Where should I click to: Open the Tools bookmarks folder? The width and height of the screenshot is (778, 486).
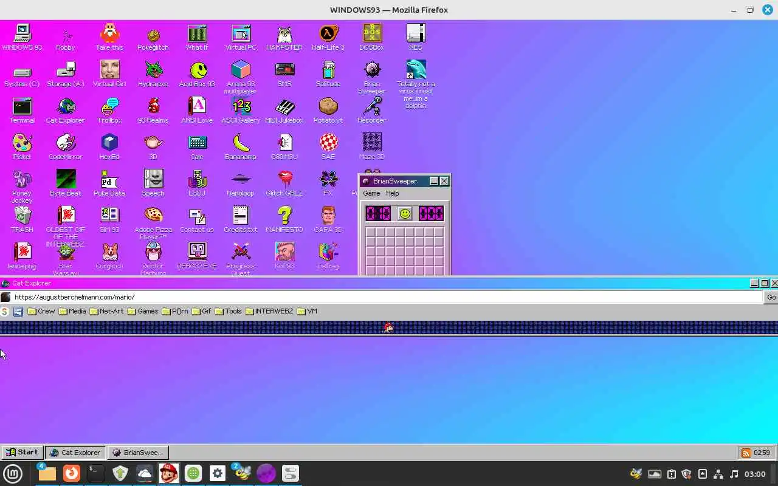[x=228, y=311]
